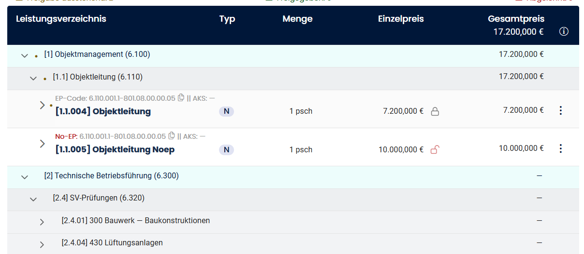This screenshot has width=584, height=254.
Task: Select the [1.1.005] Objektleitung Noep title
Action: [x=115, y=150]
